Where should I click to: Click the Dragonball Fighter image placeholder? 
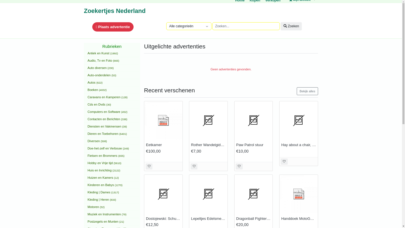click(253, 194)
